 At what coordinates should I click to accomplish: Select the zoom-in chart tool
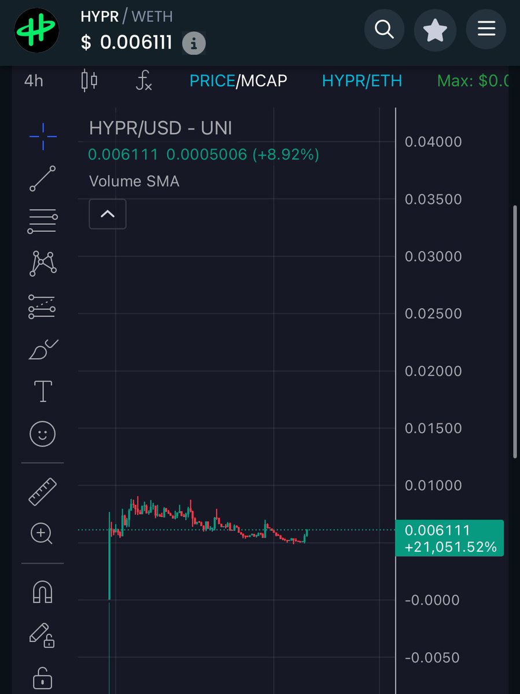(42, 533)
